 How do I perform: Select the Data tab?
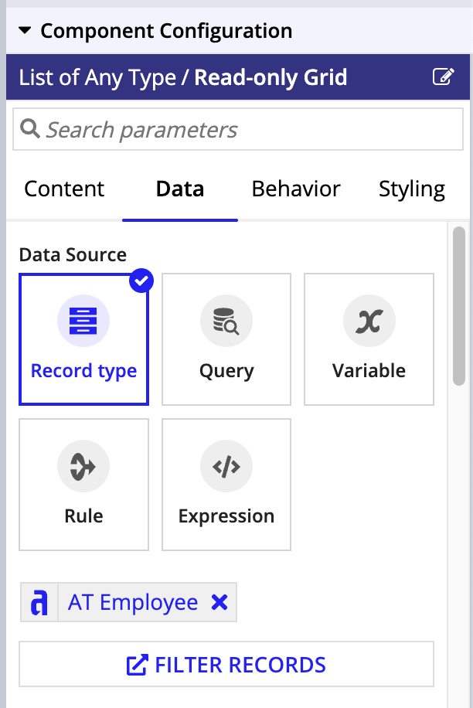pos(179,189)
